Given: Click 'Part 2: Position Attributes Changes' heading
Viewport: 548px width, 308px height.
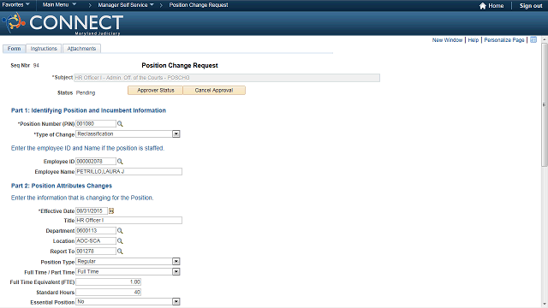Looking at the screenshot, I should (62, 186).
